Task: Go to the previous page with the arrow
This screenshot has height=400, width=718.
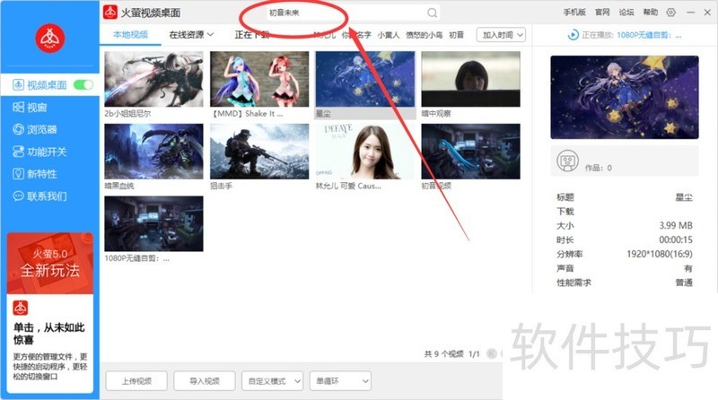Action: click(x=492, y=353)
